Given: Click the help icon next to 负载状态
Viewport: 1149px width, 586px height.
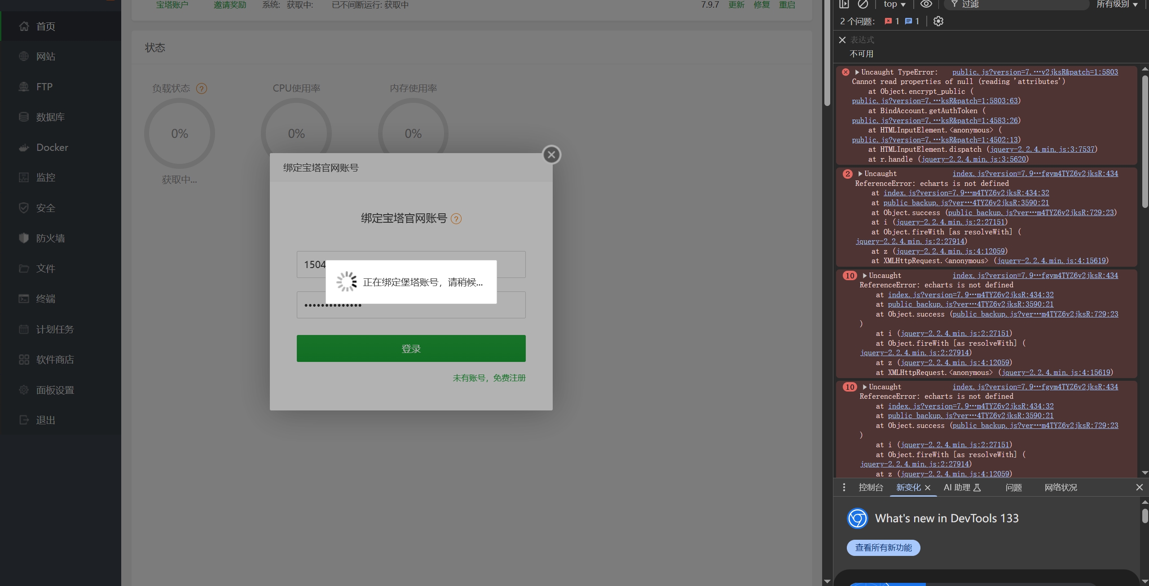Looking at the screenshot, I should (x=202, y=88).
